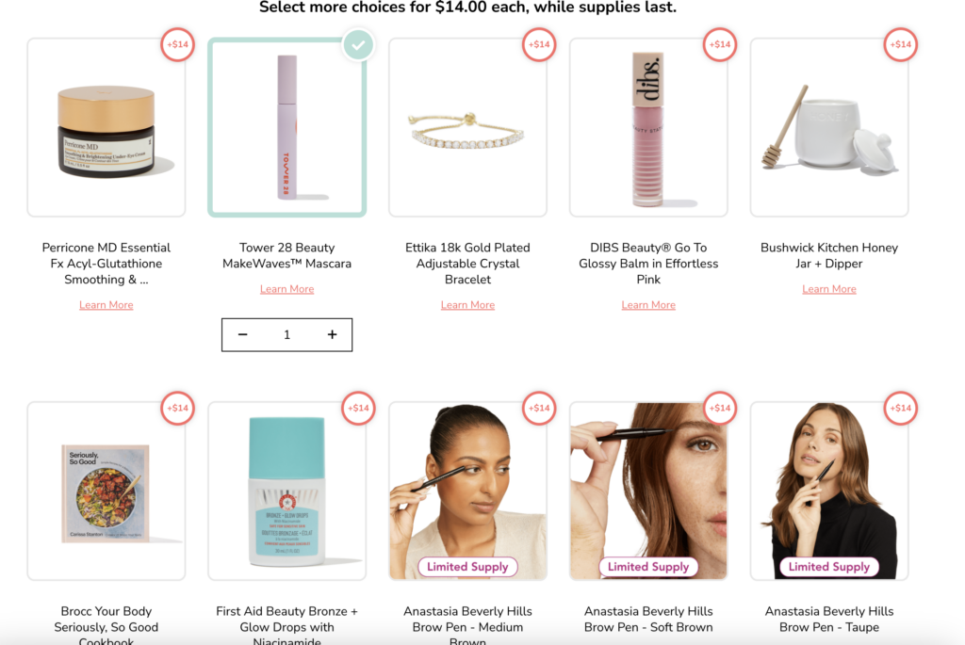
Task: Open Learn More for Perricone MD cream
Action: click(106, 305)
